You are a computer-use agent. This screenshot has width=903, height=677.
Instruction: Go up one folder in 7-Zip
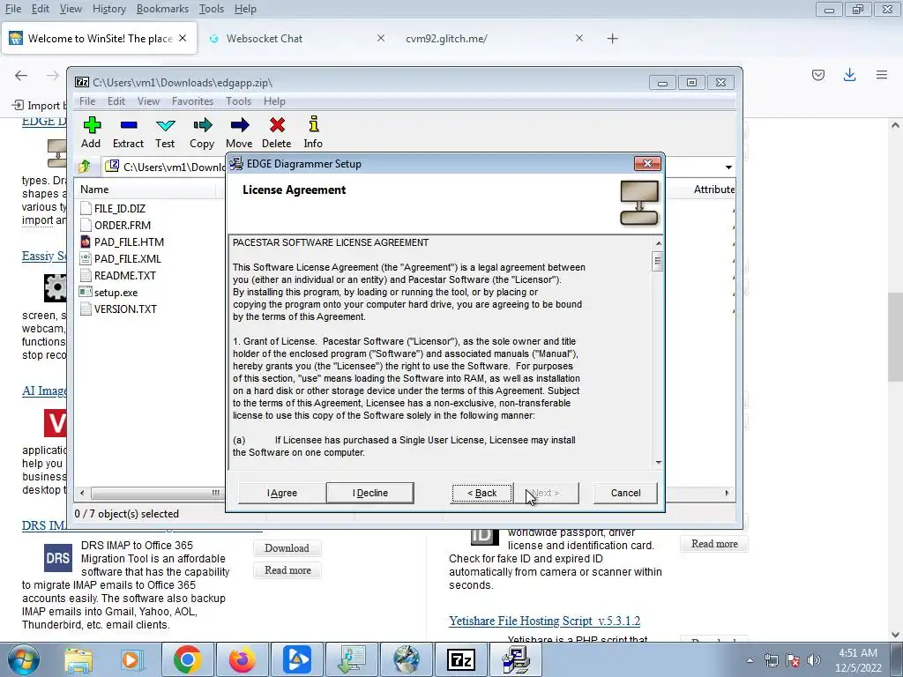tap(85, 167)
